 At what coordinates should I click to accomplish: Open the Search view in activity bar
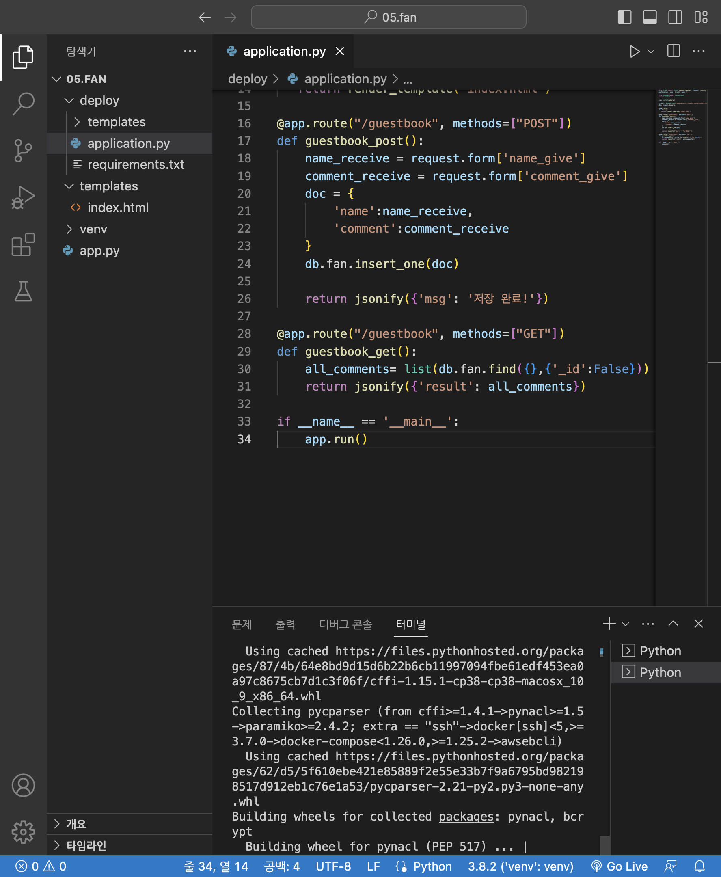coord(23,104)
